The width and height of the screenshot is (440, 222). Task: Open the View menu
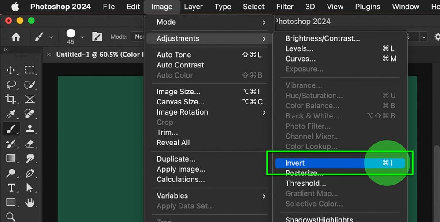335,7
